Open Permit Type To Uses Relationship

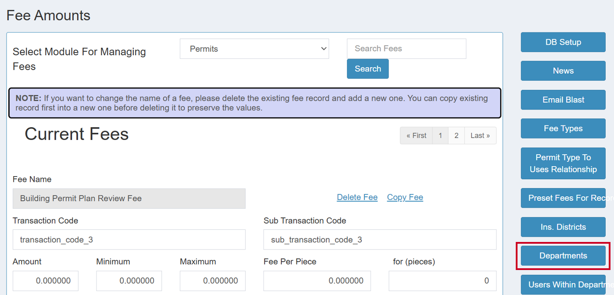[x=563, y=163]
